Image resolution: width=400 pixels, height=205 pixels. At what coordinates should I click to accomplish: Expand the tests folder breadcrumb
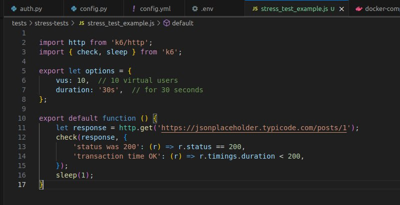(19, 23)
